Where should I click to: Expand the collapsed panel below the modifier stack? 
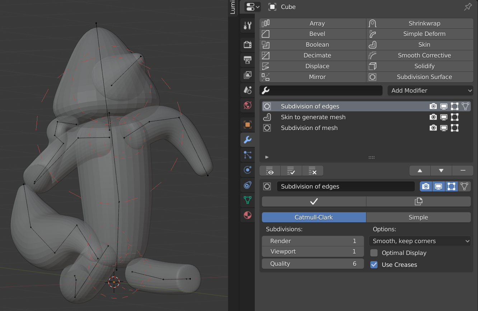point(266,157)
